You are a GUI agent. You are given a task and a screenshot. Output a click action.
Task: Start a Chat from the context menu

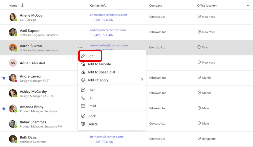[112, 90]
